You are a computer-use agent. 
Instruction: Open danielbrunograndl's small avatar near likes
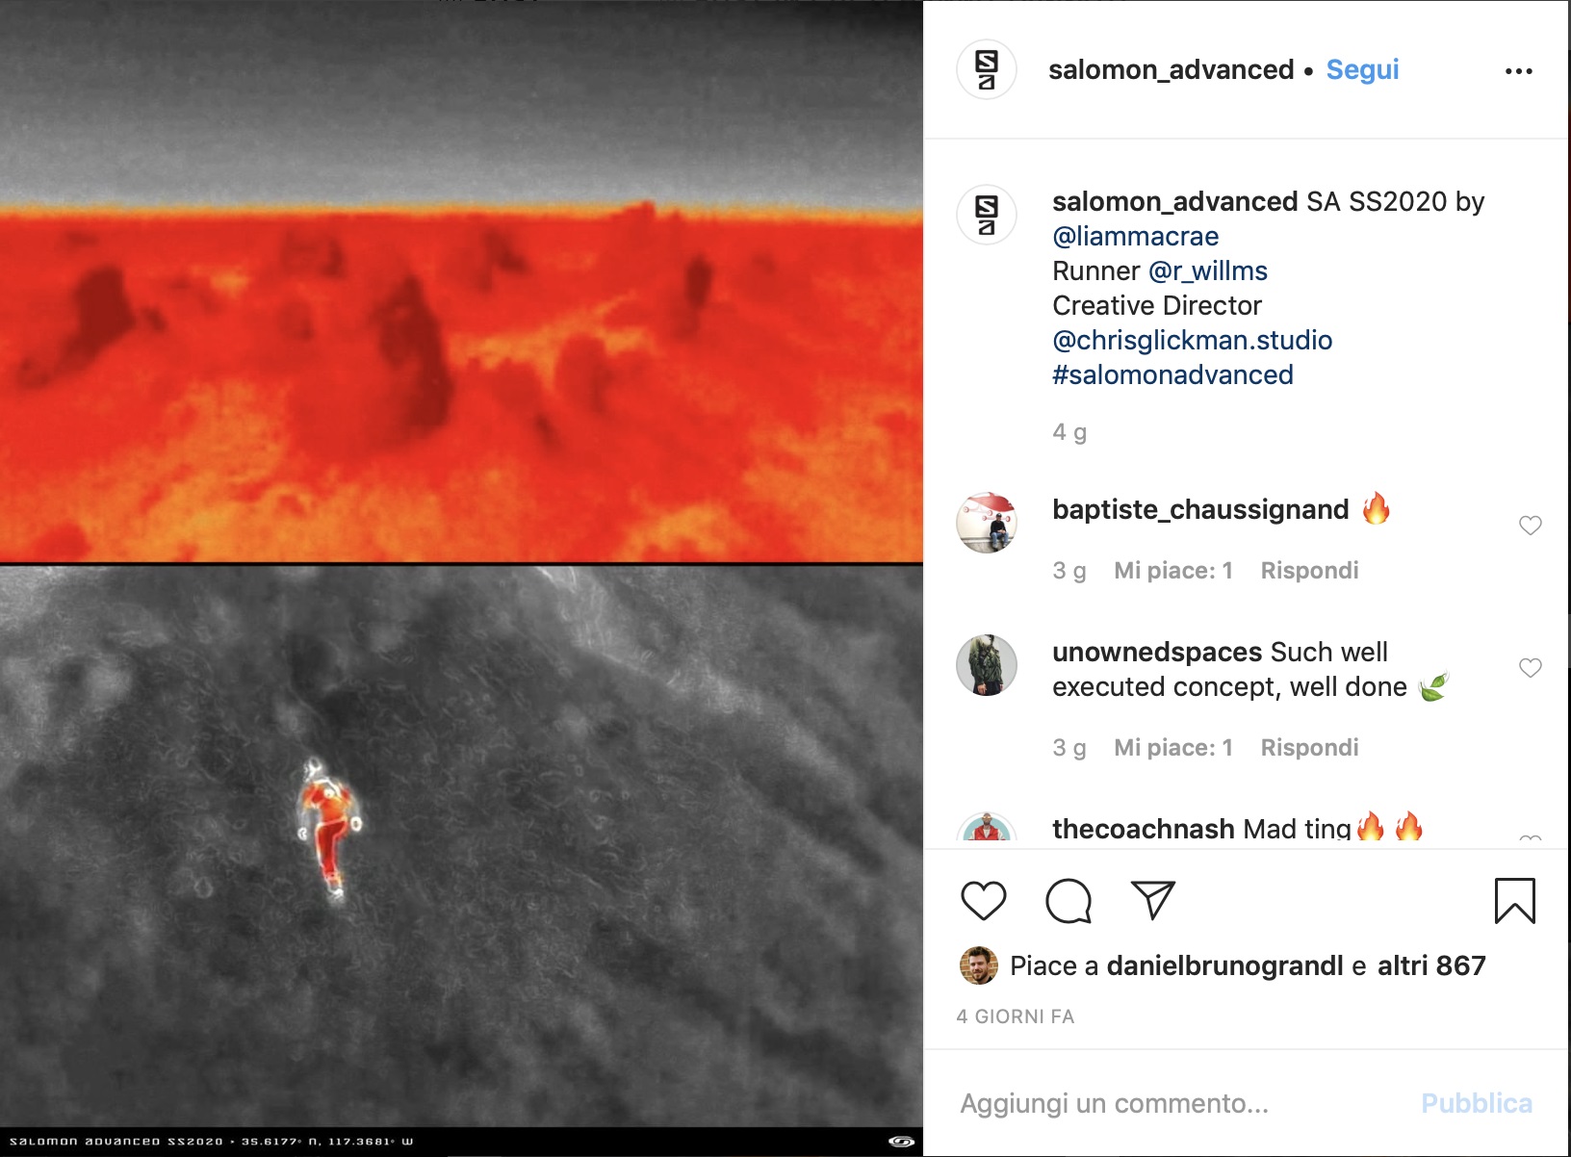[x=979, y=965]
